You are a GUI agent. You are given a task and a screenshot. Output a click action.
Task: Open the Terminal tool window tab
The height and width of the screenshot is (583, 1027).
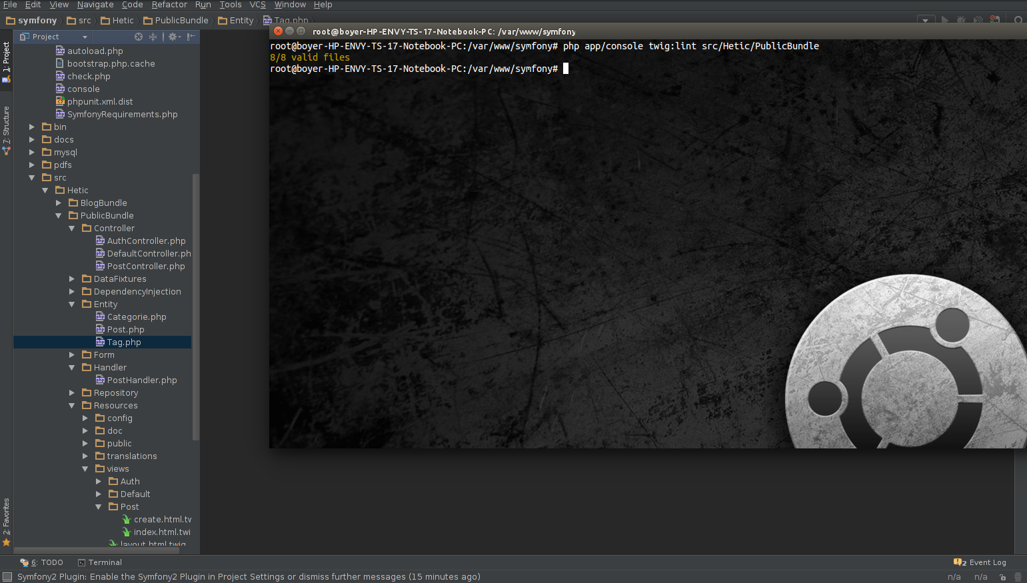(x=100, y=562)
